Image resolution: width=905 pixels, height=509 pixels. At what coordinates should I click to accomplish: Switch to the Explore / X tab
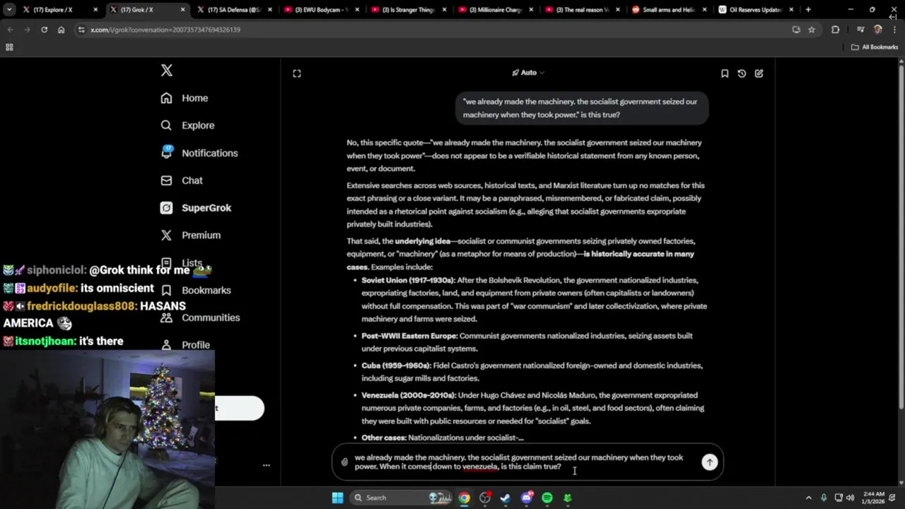(60, 10)
